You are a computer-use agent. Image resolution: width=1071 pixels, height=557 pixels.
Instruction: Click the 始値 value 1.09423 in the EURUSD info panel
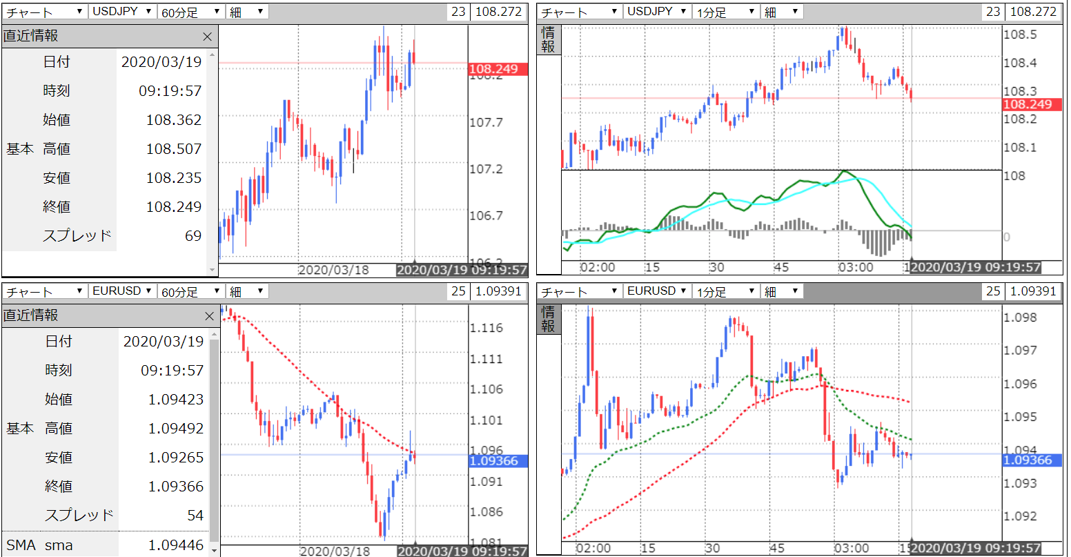pos(176,400)
